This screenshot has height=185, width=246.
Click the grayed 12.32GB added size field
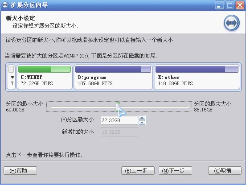[119, 132]
